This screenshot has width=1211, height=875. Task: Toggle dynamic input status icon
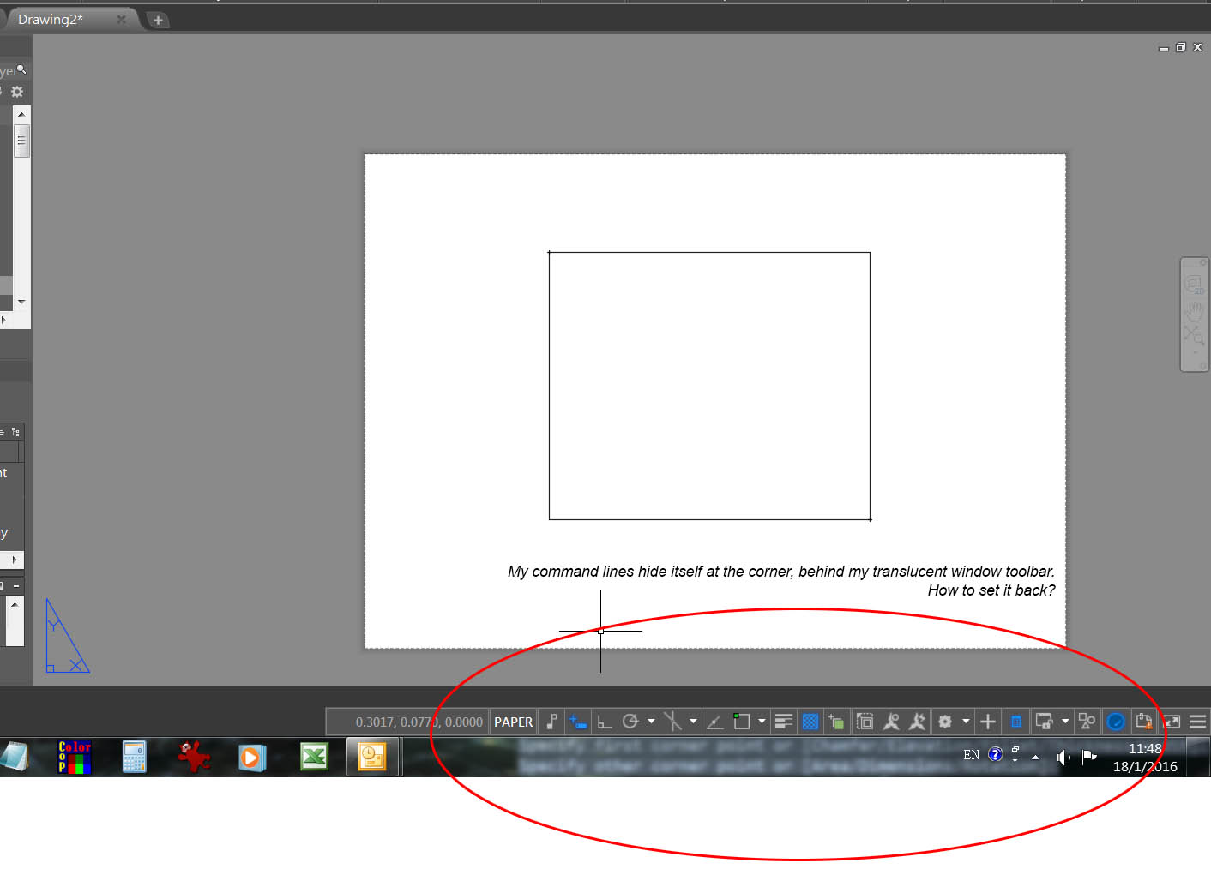tap(578, 722)
